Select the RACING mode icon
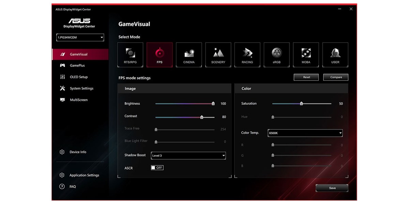Screen dimensions: 409x204 coord(247,55)
